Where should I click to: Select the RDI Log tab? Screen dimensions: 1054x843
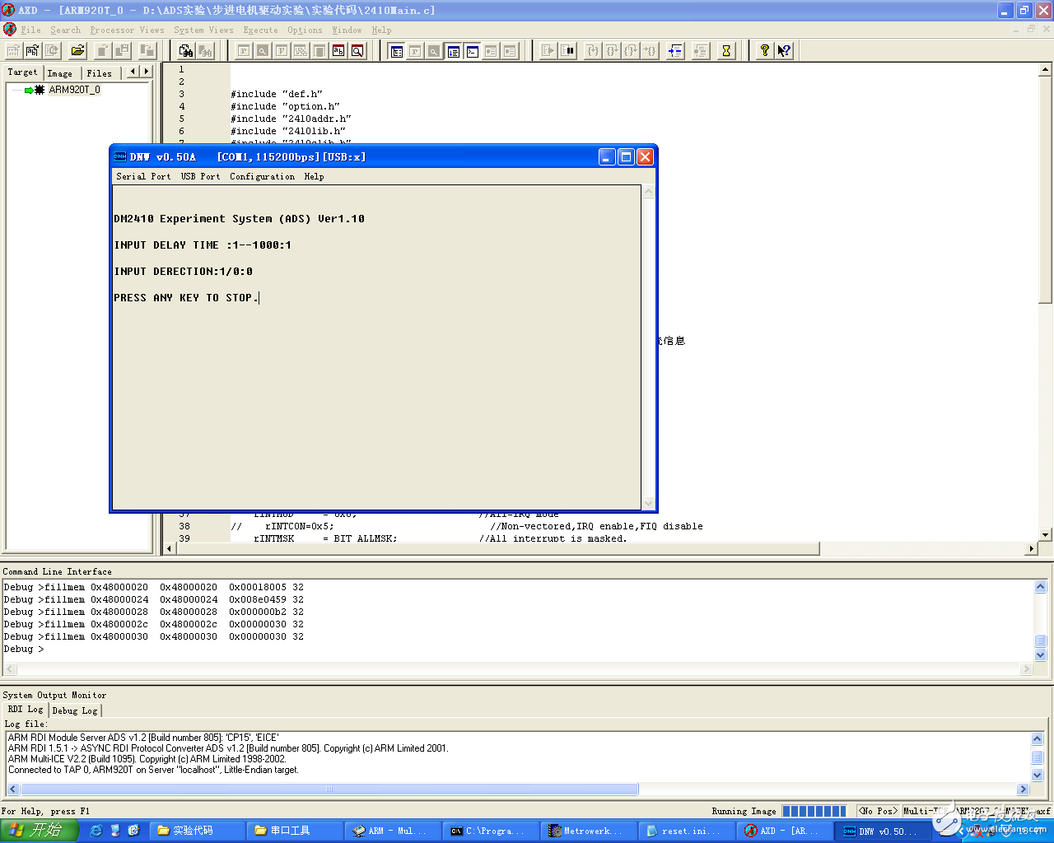click(x=25, y=709)
